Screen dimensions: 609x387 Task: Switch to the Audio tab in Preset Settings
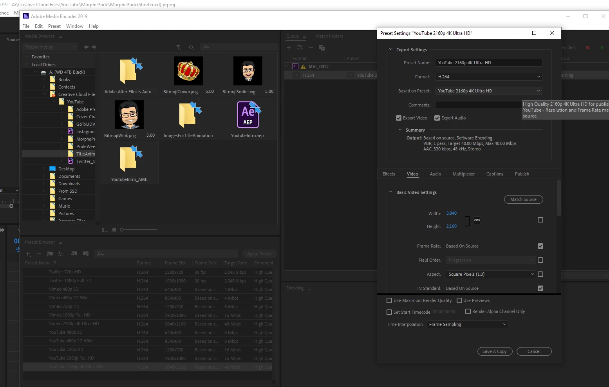[x=436, y=174]
